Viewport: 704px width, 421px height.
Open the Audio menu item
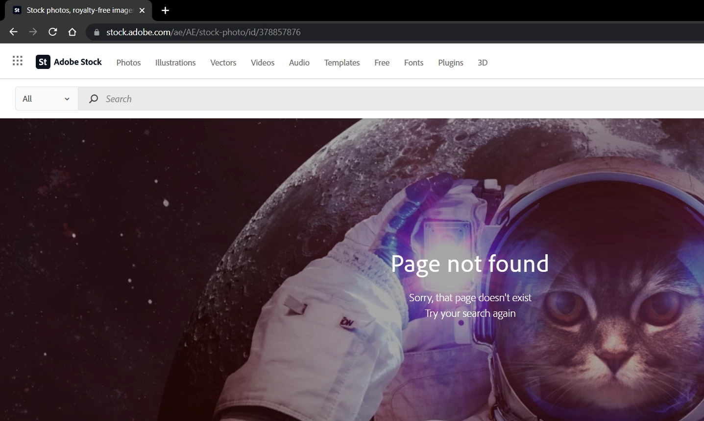tap(299, 63)
